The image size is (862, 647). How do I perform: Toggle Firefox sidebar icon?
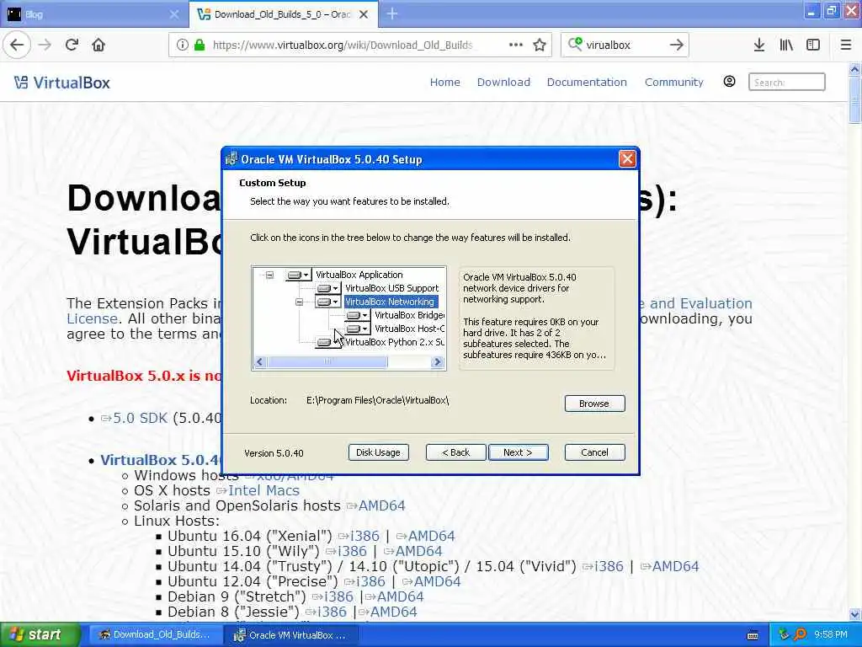[813, 45]
